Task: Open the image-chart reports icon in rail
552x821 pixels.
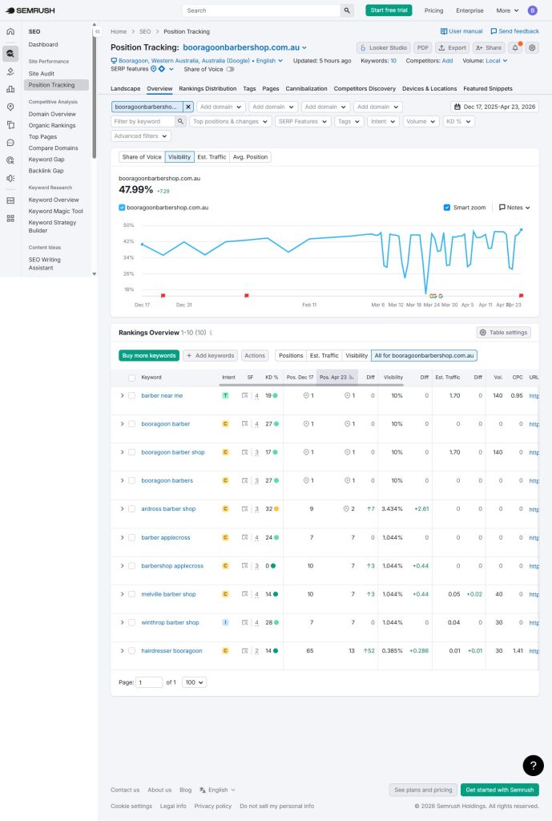Action: pyautogui.click(x=10, y=200)
